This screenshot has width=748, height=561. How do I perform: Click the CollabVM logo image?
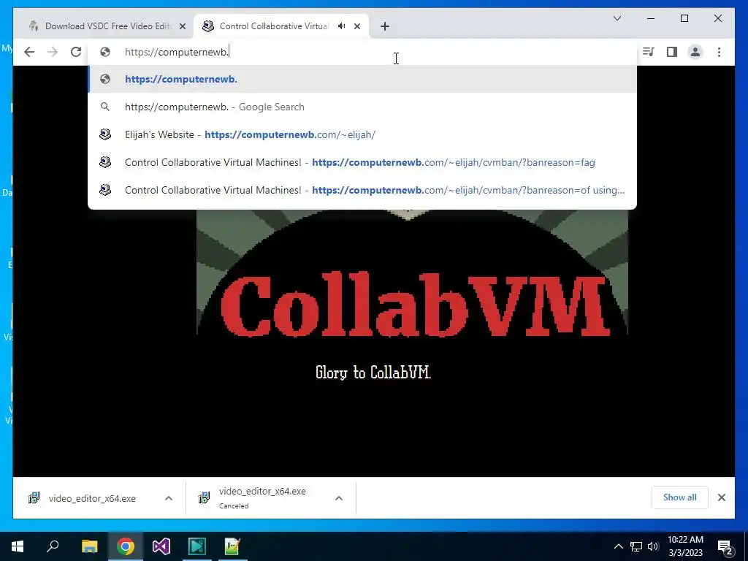pyautogui.click(x=412, y=272)
